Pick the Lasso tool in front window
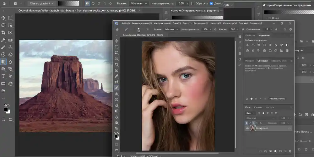 coord(116,53)
